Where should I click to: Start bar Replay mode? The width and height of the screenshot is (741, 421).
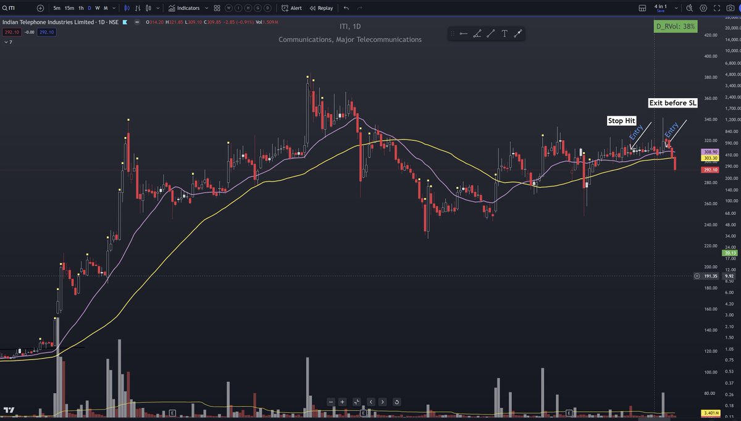(321, 8)
